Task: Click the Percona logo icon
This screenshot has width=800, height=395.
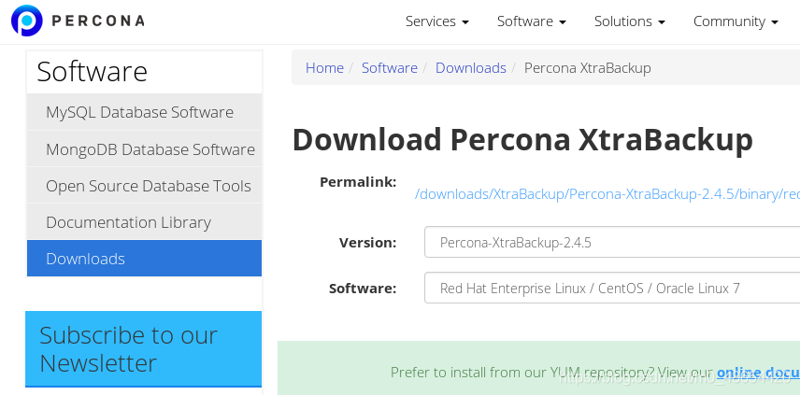Action: click(26, 21)
